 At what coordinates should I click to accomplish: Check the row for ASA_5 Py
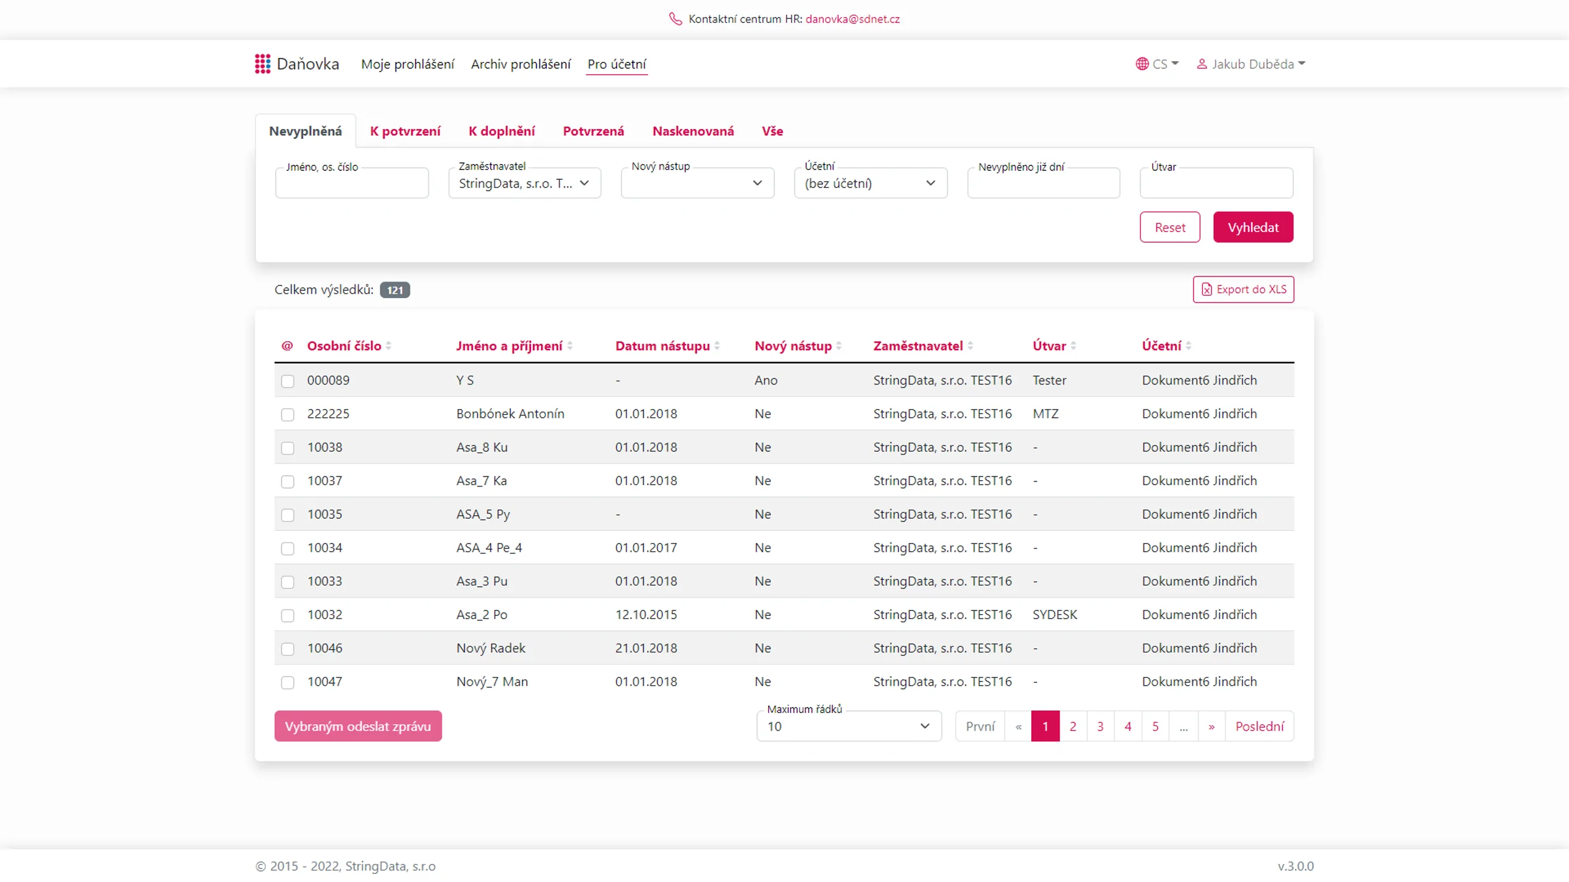[288, 515]
